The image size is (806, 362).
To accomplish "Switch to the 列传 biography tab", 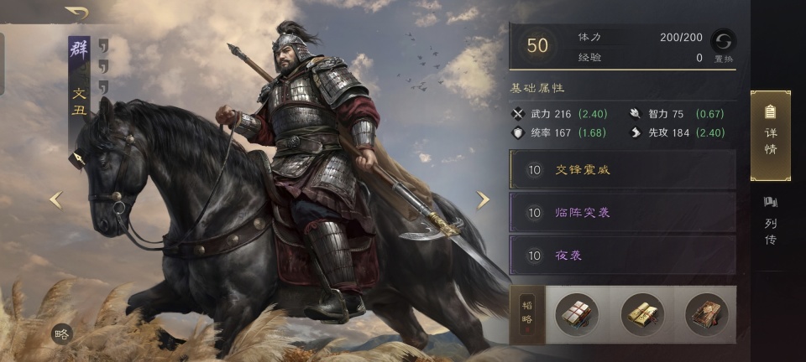I will (771, 220).
